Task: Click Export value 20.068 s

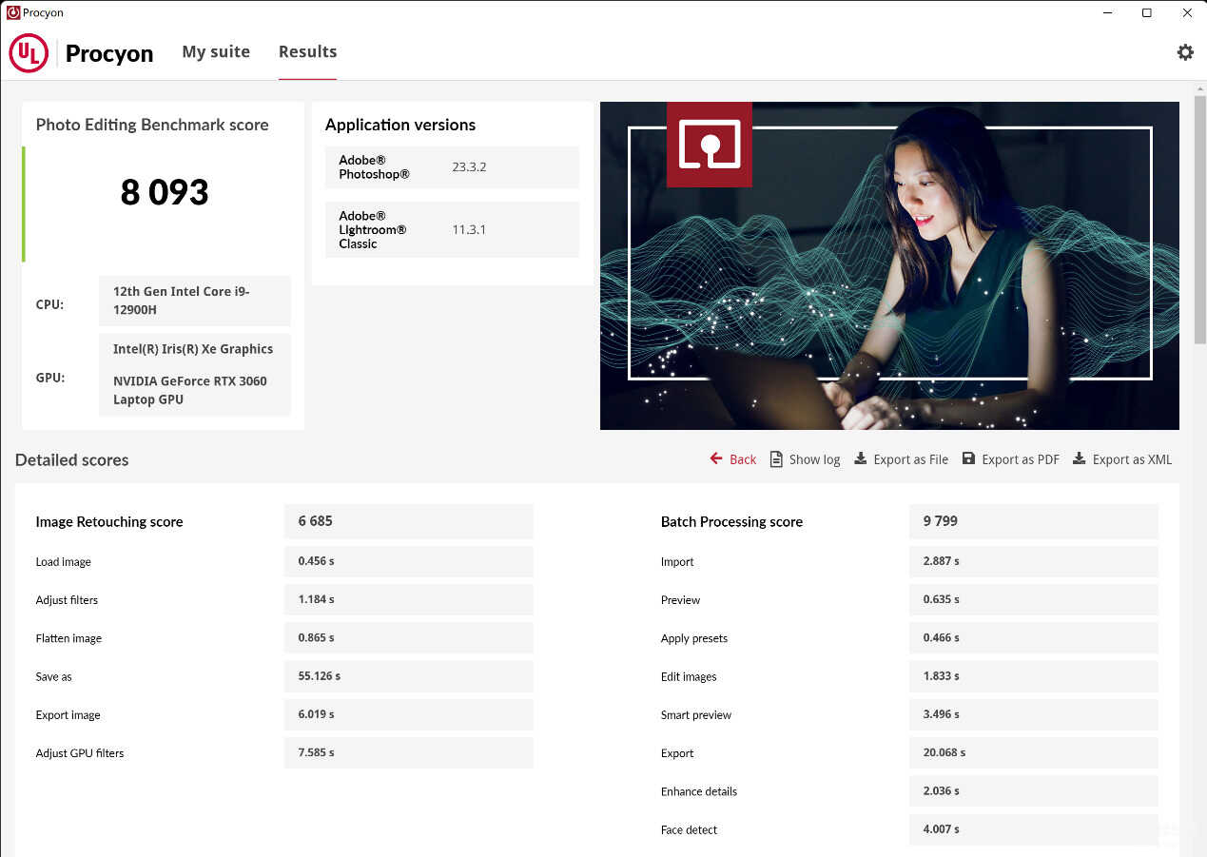Action: click(x=1034, y=752)
